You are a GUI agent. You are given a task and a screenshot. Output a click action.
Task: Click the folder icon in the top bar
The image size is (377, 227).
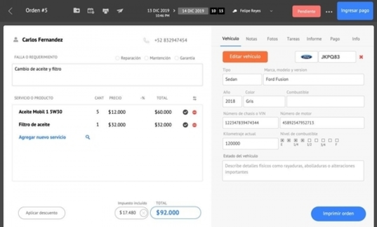click(76, 11)
